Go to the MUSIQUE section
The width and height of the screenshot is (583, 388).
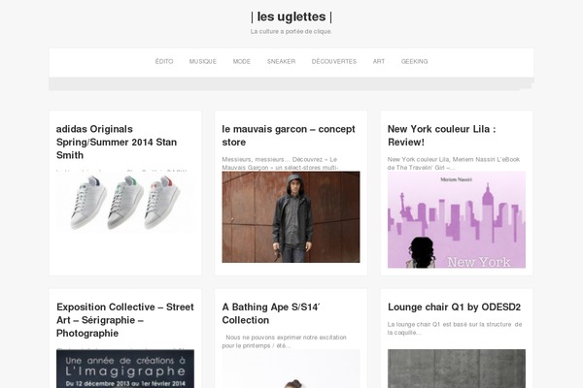point(203,62)
